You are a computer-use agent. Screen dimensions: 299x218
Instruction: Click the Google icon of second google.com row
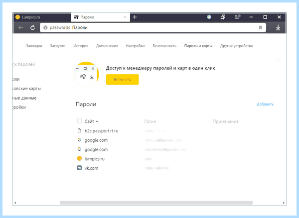(79, 149)
